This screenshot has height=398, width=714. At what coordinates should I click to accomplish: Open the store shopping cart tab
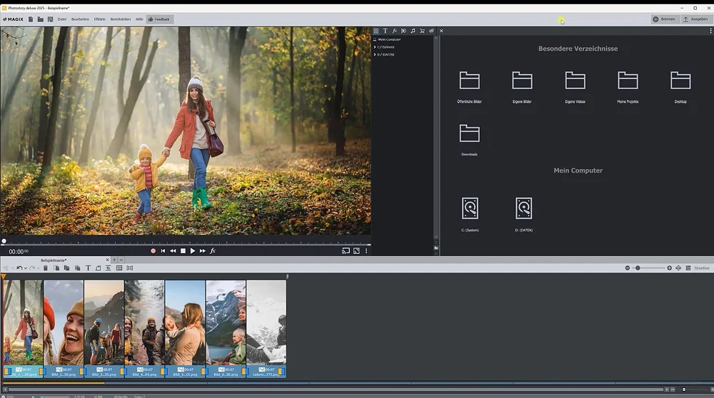pyautogui.click(x=422, y=31)
